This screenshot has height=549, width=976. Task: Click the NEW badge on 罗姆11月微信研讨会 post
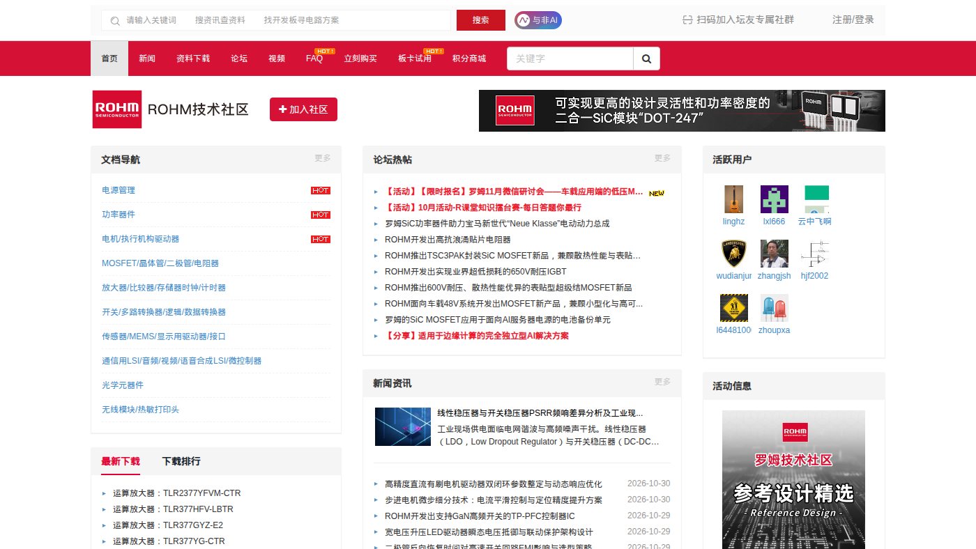pos(656,193)
